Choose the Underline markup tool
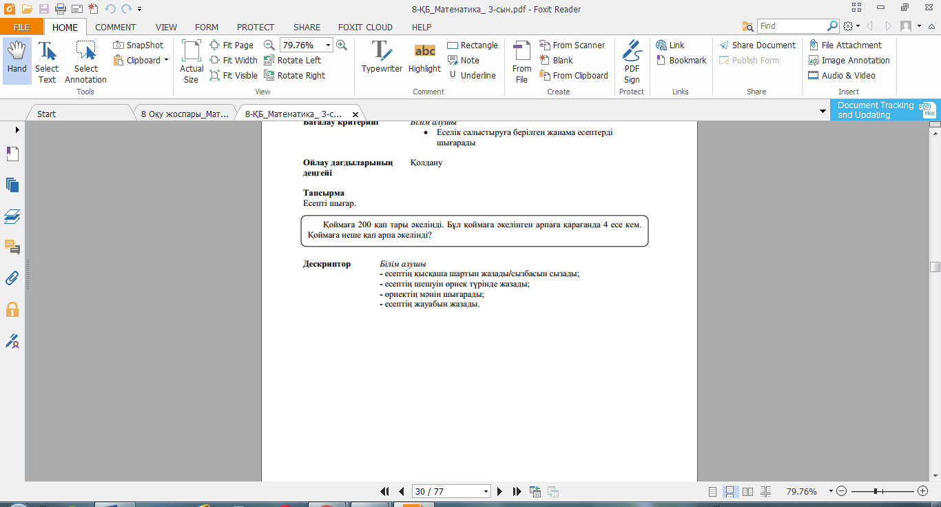The height and width of the screenshot is (507, 941). click(472, 76)
